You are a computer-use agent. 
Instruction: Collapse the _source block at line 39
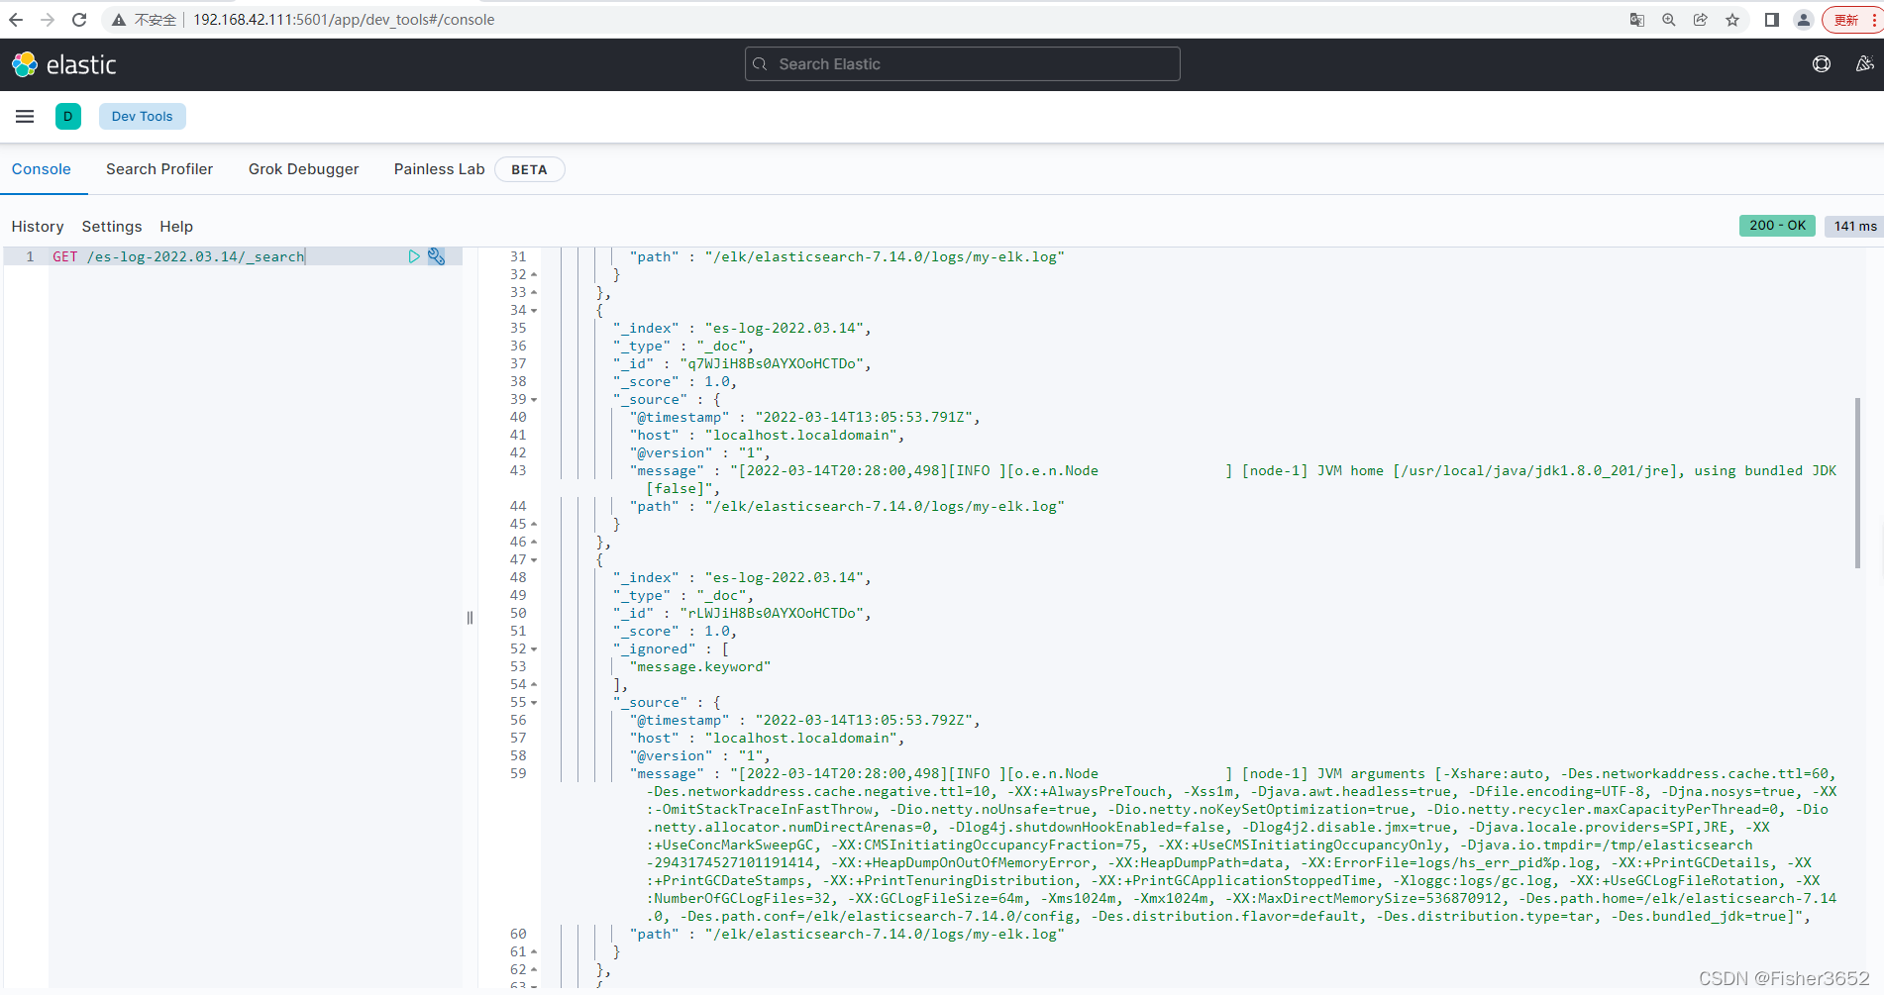(x=534, y=400)
